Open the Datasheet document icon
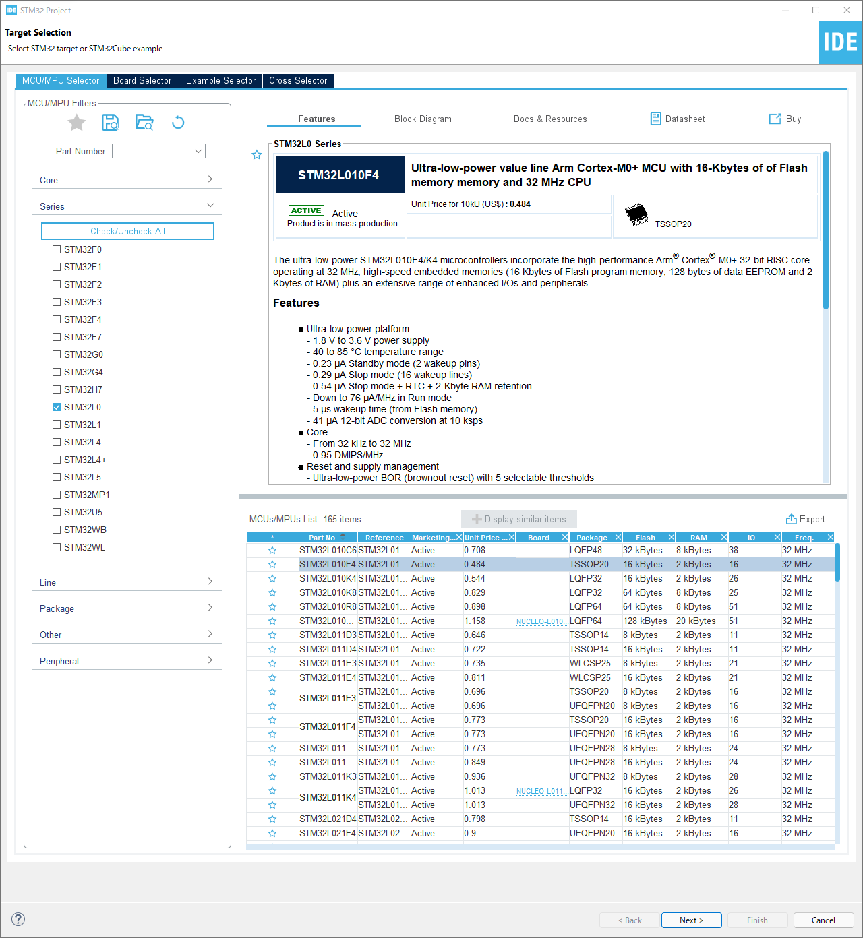Screen dimensions: 863x938 [x=655, y=119]
